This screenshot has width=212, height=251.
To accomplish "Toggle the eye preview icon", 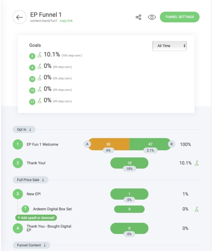I will coord(152,17).
